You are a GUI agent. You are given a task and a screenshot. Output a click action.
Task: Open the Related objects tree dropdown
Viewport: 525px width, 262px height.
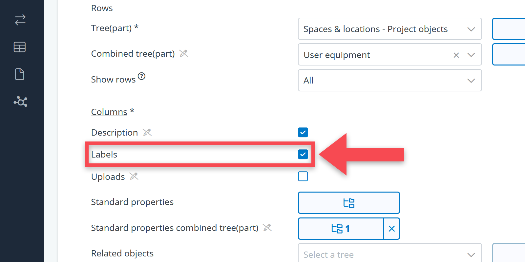(389, 254)
